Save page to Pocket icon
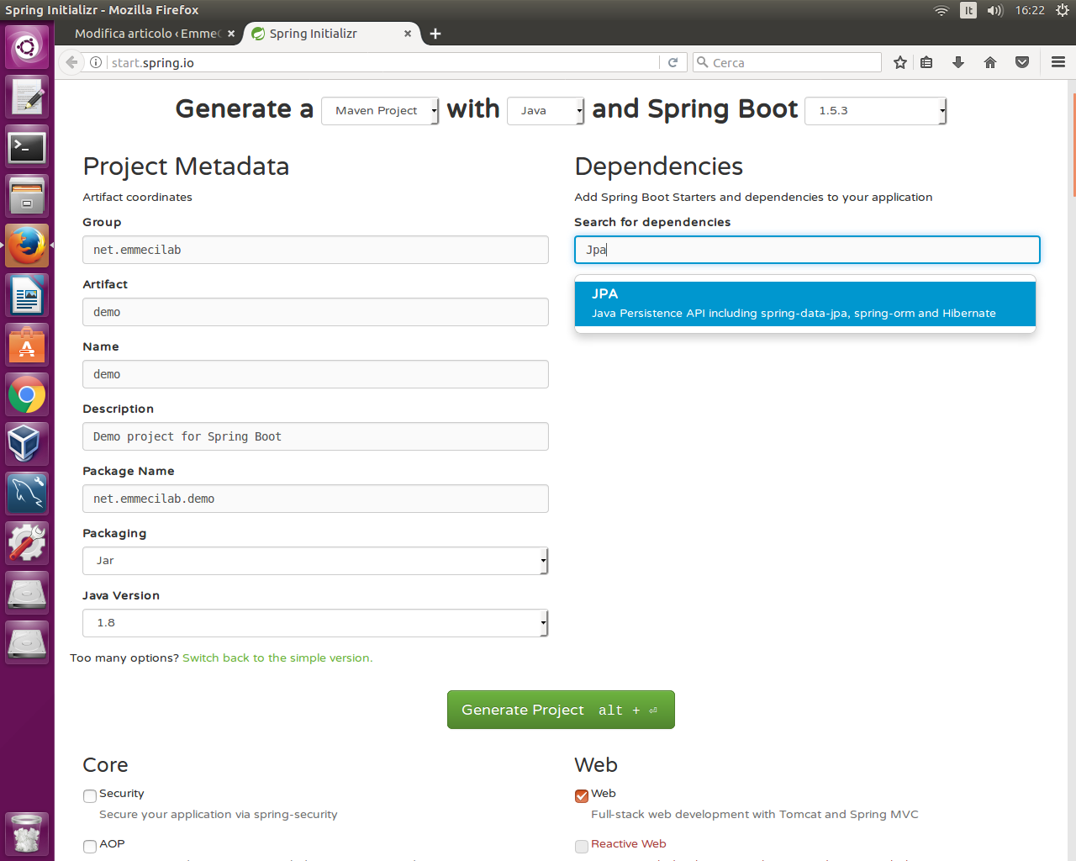This screenshot has height=861, width=1076. tap(1022, 62)
